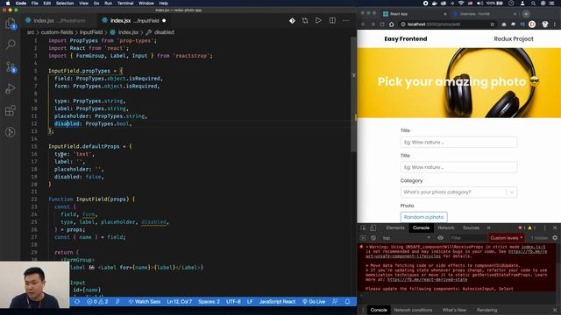Click the diamond source control icon in editor toolbar

click(x=292, y=21)
